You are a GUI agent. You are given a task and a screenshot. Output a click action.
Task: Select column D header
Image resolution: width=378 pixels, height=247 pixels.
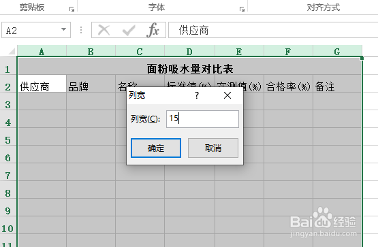point(190,51)
